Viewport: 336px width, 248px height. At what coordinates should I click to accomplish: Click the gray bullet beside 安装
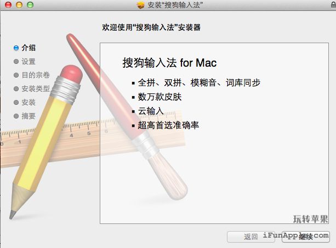point(16,102)
